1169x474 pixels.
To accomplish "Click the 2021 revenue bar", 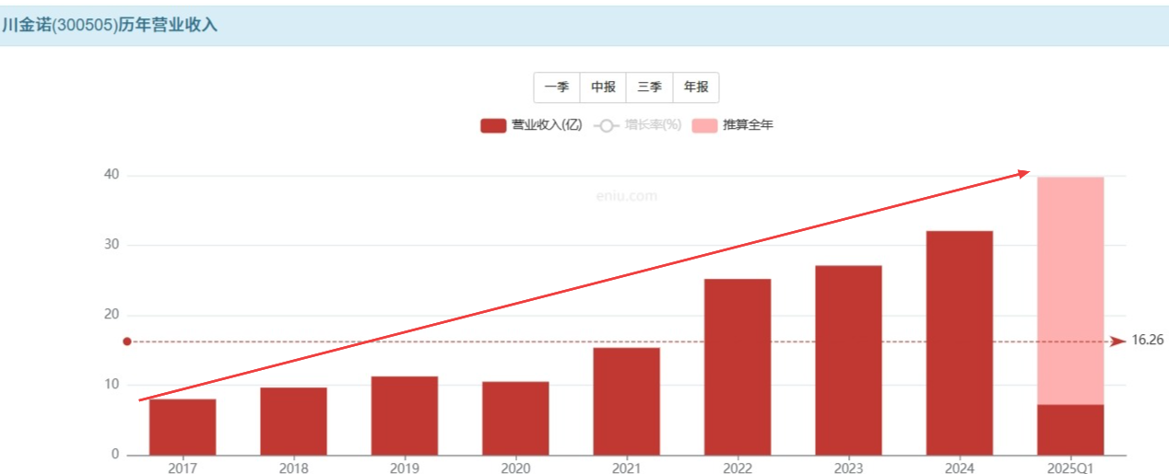I will click(626, 401).
